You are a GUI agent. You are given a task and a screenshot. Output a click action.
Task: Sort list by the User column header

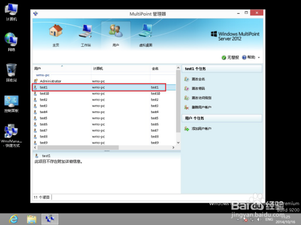point(62,69)
